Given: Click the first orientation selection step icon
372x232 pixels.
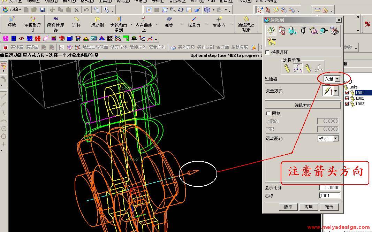Looking at the screenshot, I should [297, 68].
